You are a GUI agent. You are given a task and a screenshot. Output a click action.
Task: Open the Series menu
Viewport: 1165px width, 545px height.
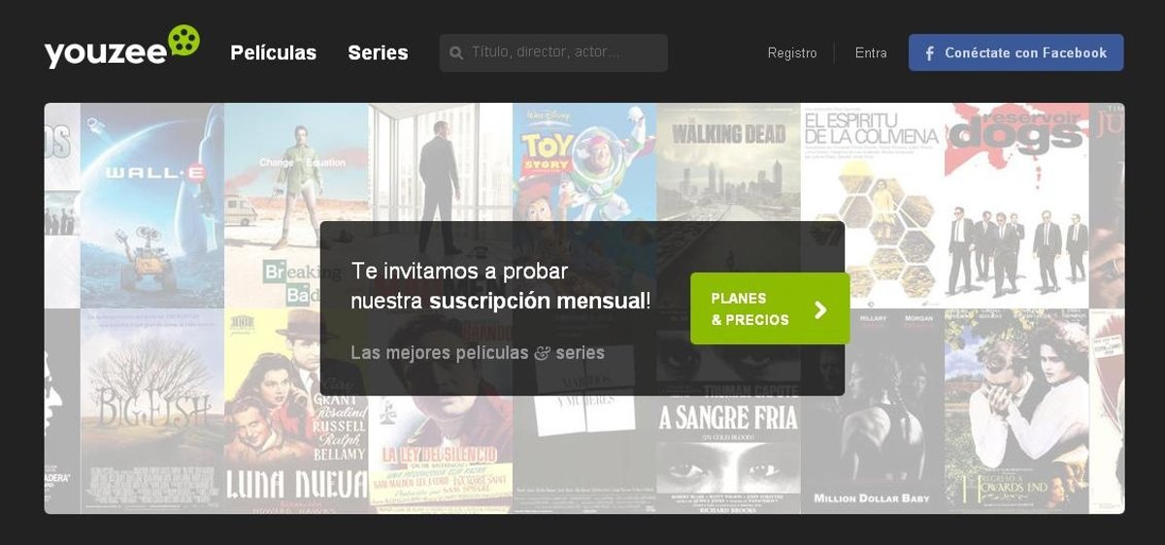pos(378,52)
